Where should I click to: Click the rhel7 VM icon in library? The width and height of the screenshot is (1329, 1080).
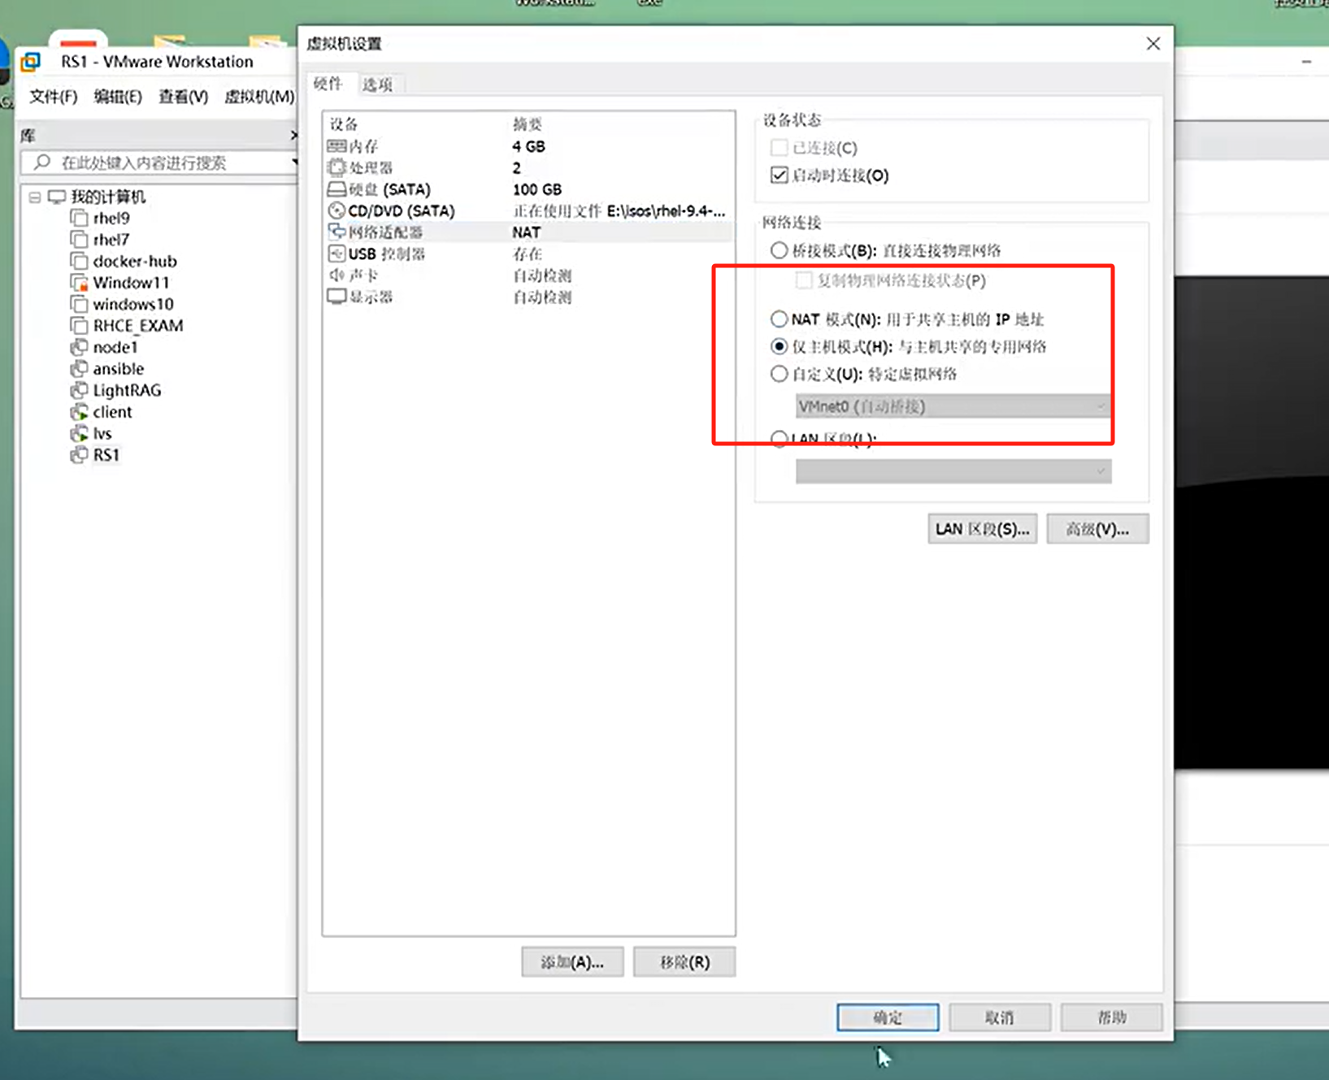click(79, 240)
